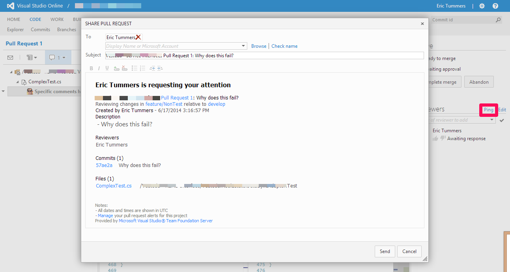Close the Share Pull Request dialog
Screen dimensions: 510x272
pyautogui.click(x=422, y=24)
